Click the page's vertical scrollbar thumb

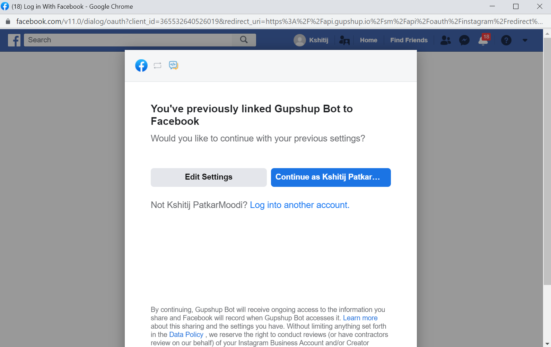[x=547, y=161]
